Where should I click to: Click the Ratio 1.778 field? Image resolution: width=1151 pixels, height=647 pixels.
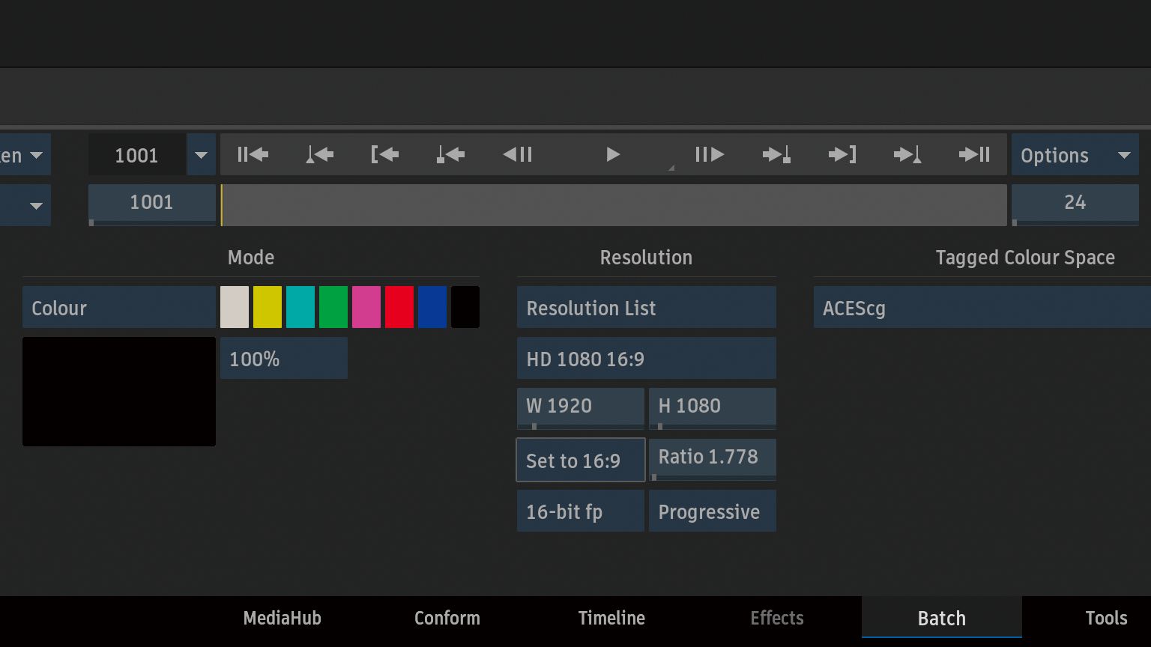[713, 459]
